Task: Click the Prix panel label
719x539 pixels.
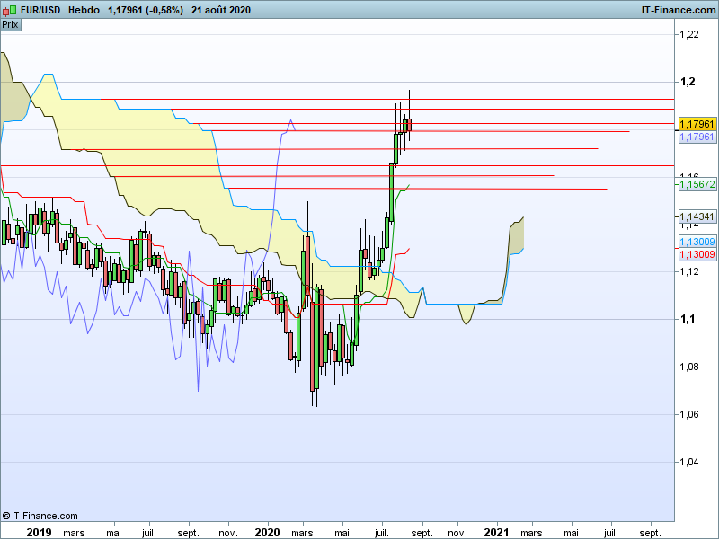Action: (10, 25)
